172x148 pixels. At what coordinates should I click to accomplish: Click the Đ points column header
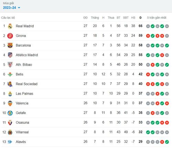(x=140, y=18)
